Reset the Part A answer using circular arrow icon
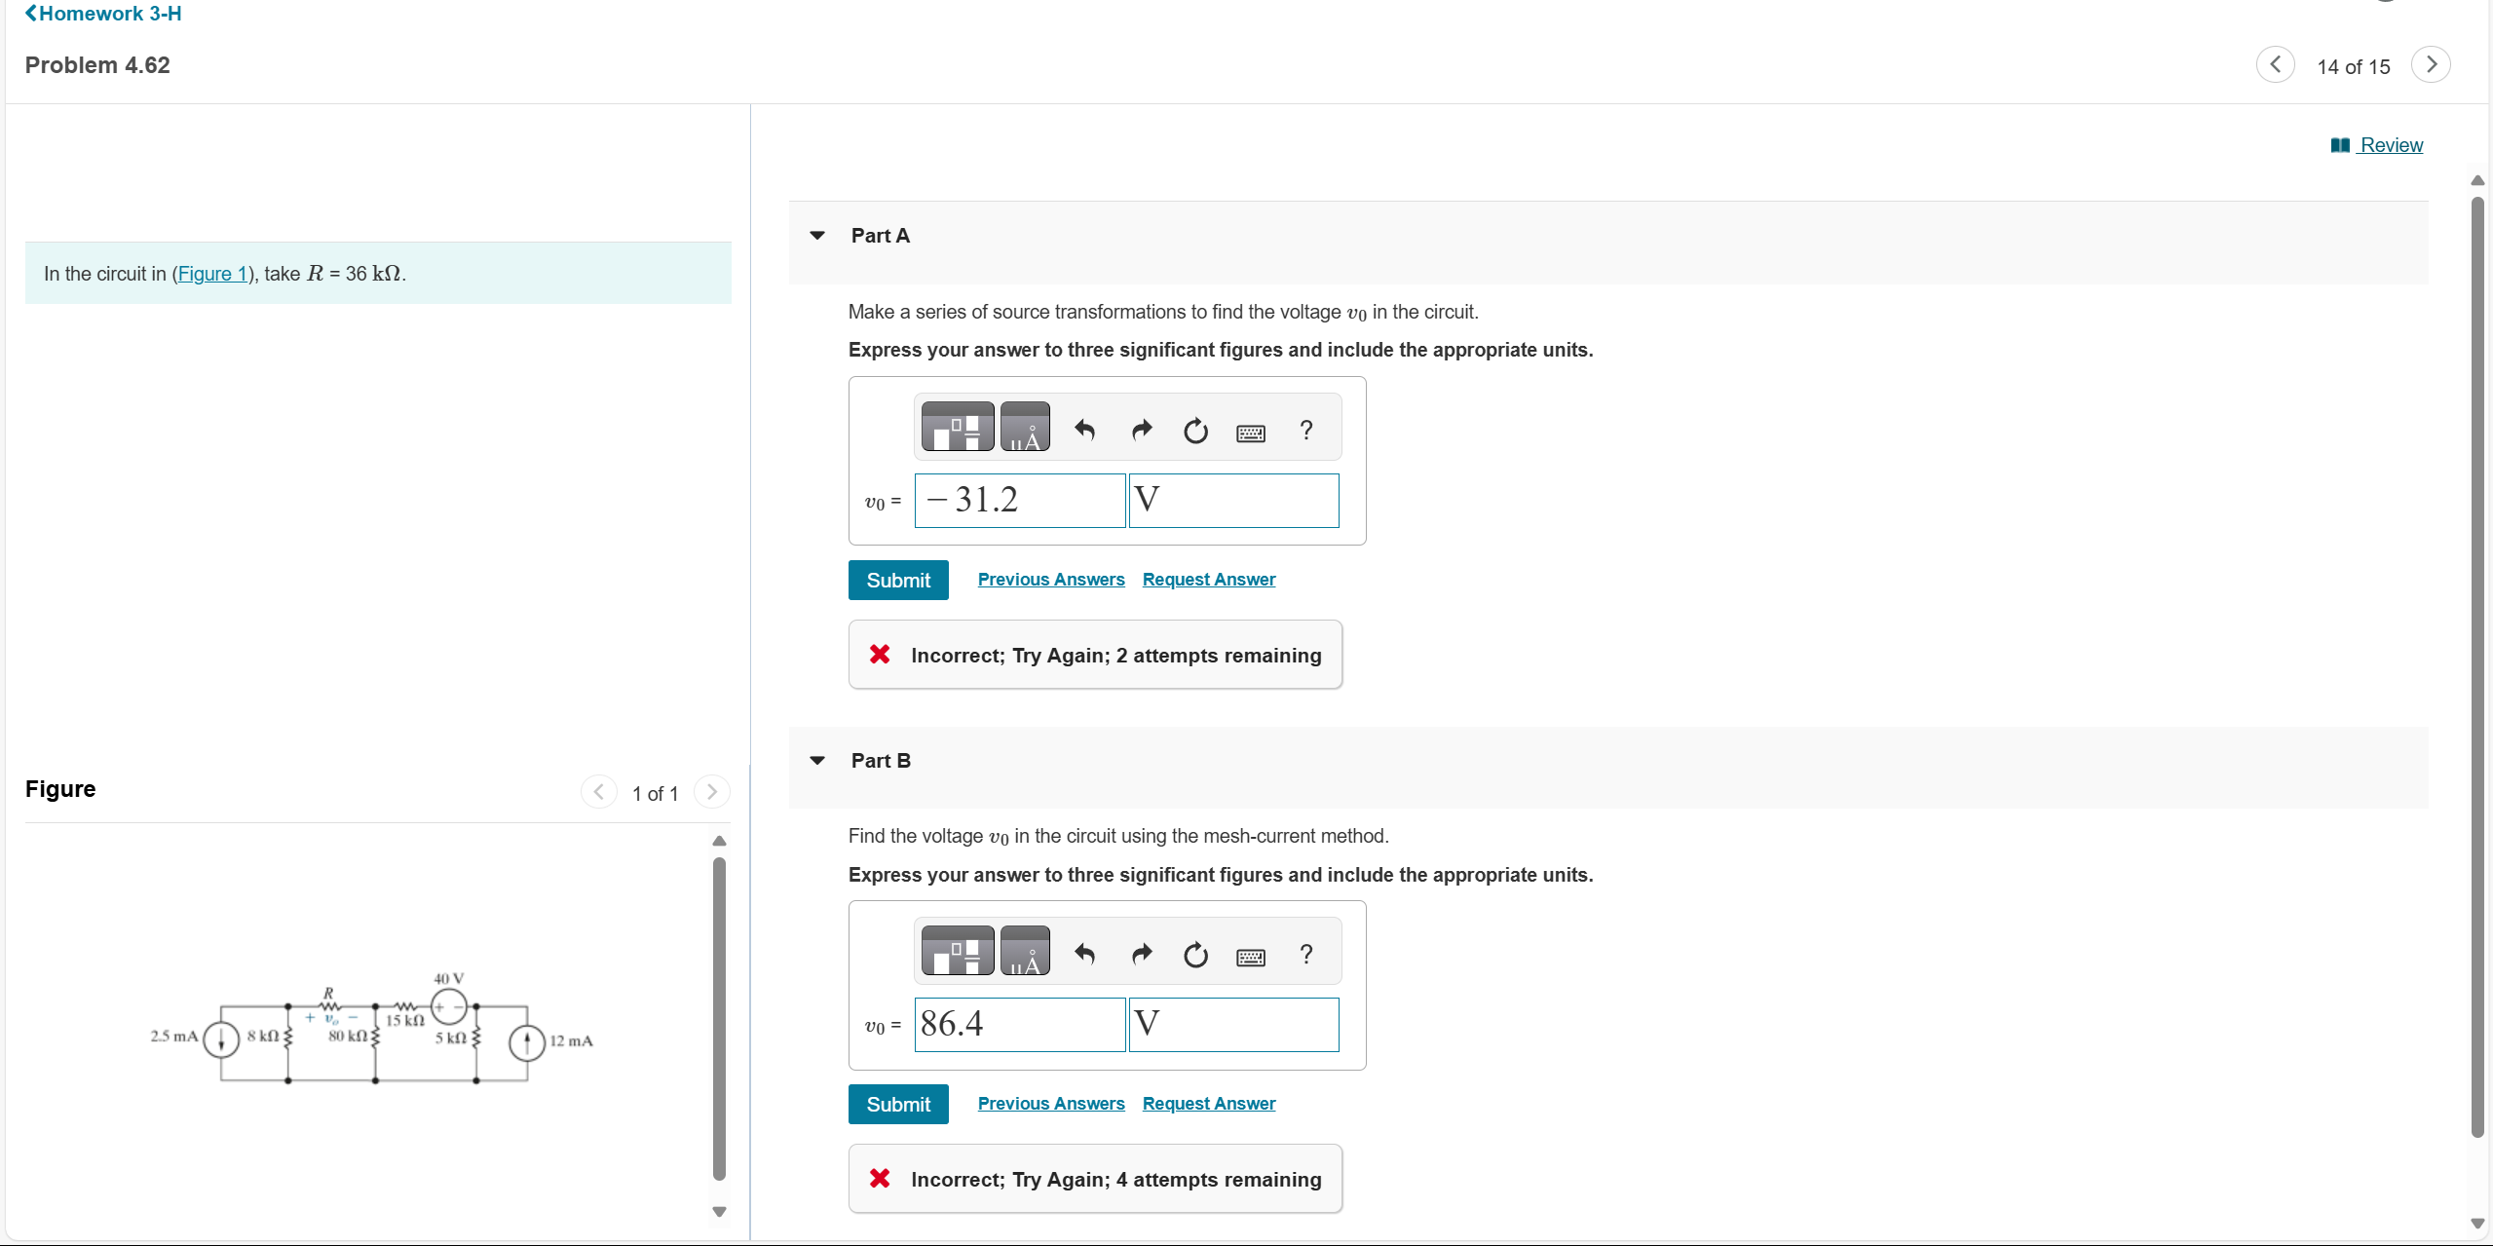This screenshot has height=1246, width=2493. [x=1194, y=430]
